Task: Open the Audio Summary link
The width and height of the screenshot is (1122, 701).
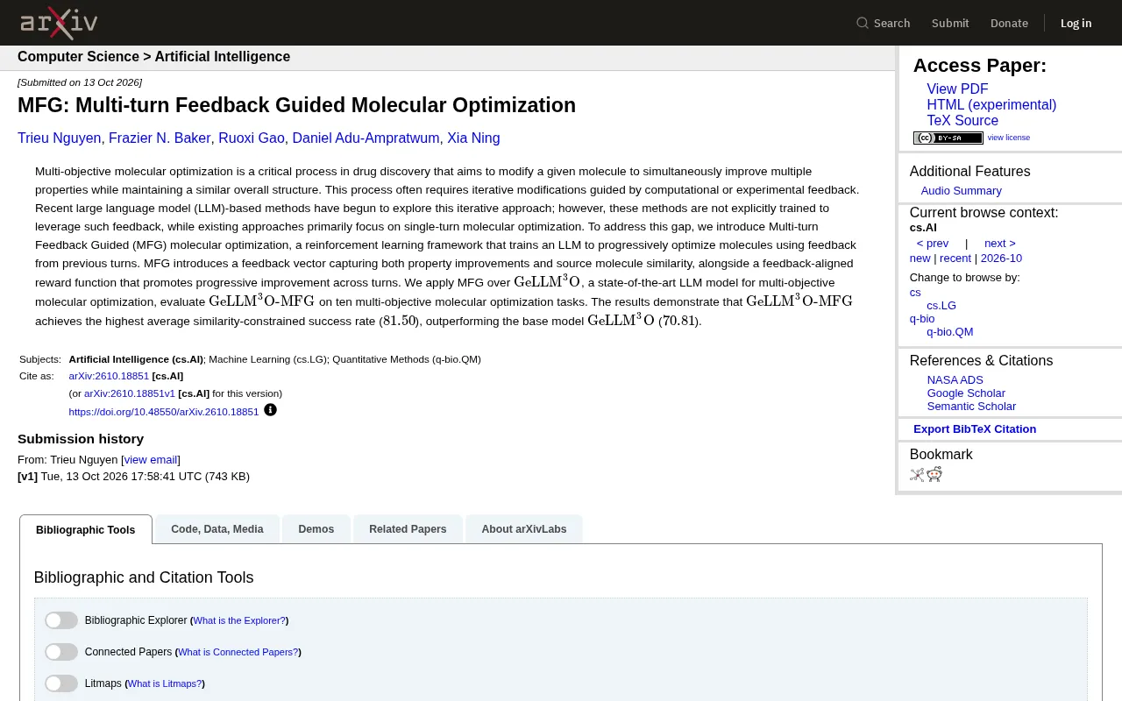Action: tap(961, 191)
